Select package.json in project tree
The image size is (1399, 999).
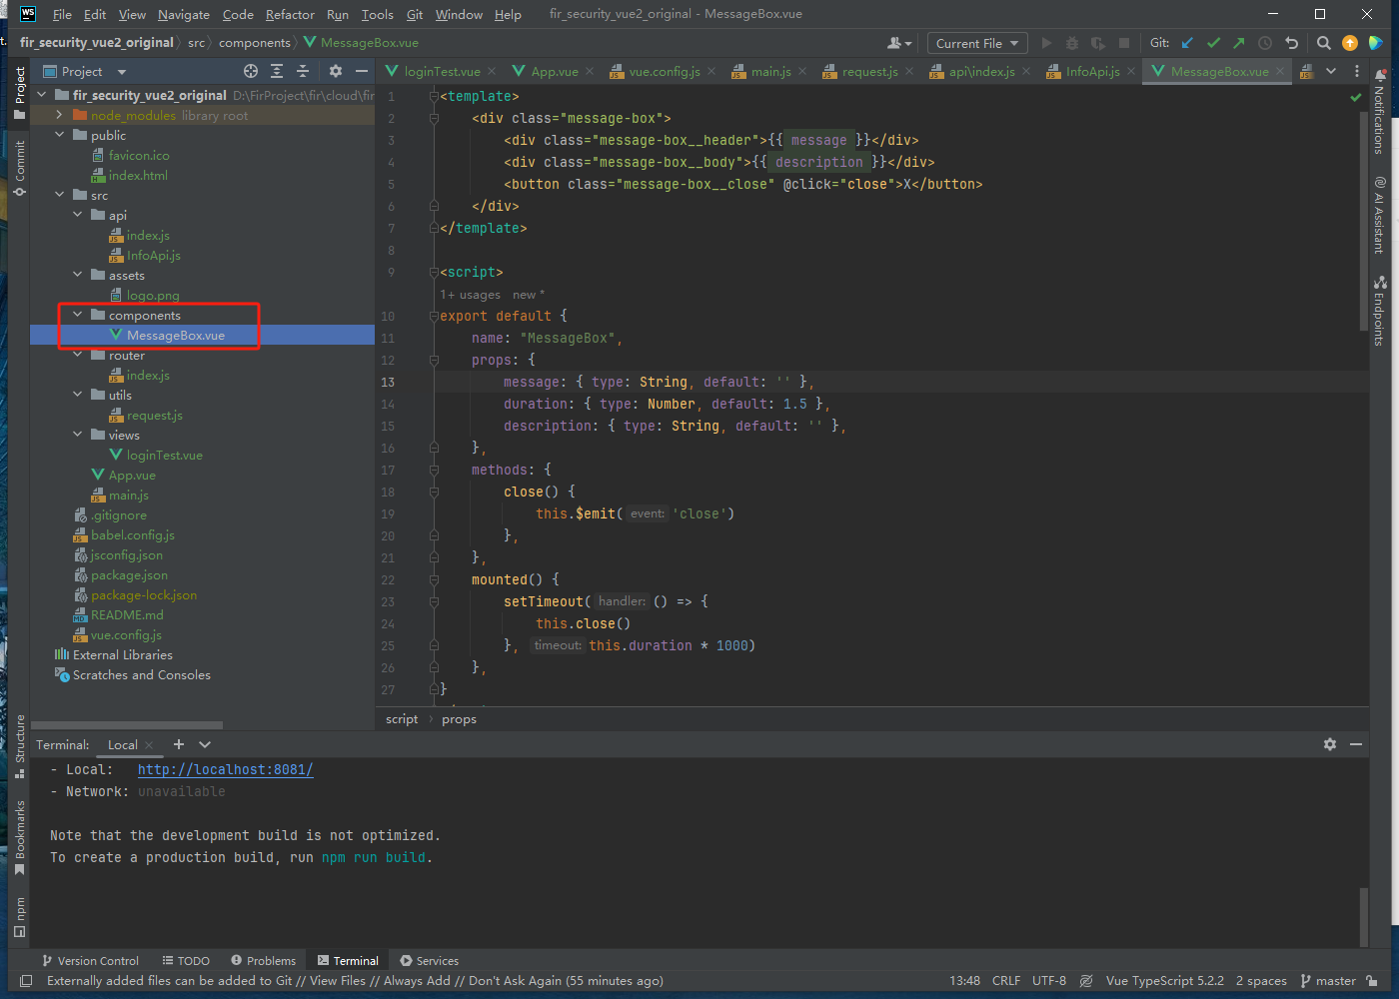[x=129, y=574]
